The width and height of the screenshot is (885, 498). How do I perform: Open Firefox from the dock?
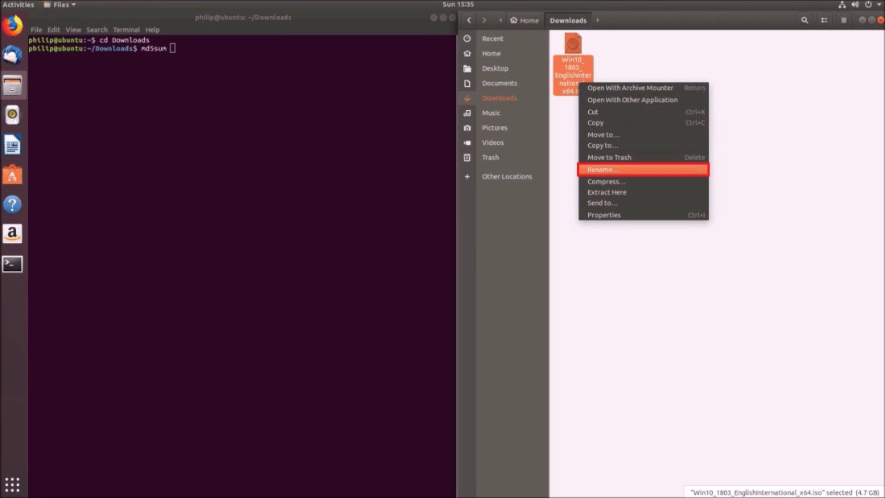(12, 26)
